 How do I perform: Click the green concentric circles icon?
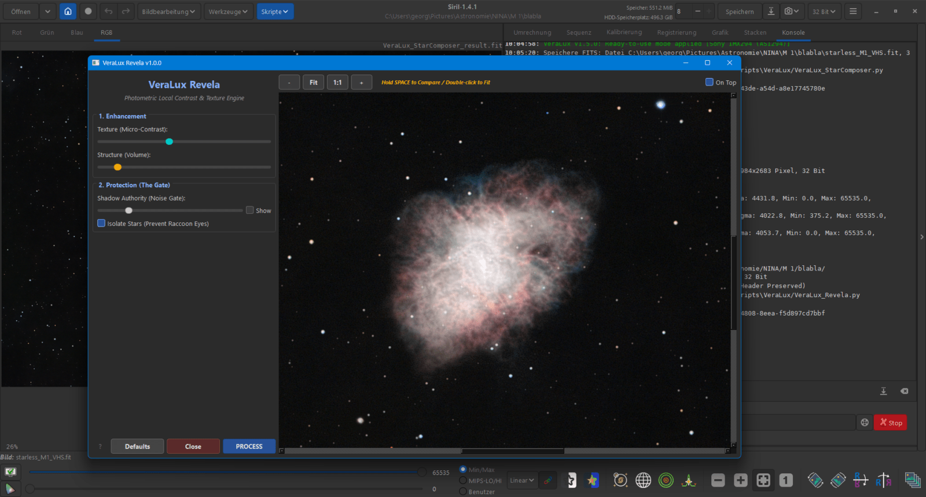666,480
